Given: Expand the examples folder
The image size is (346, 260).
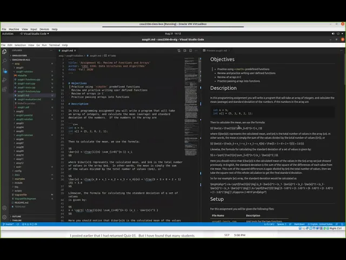Looking at the screenshot, I should (19, 179).
